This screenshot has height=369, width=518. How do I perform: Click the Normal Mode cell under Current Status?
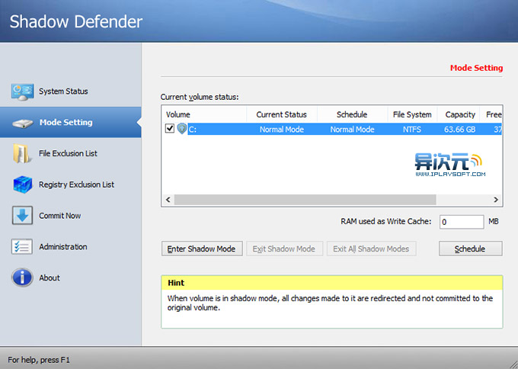pos(282,130)
